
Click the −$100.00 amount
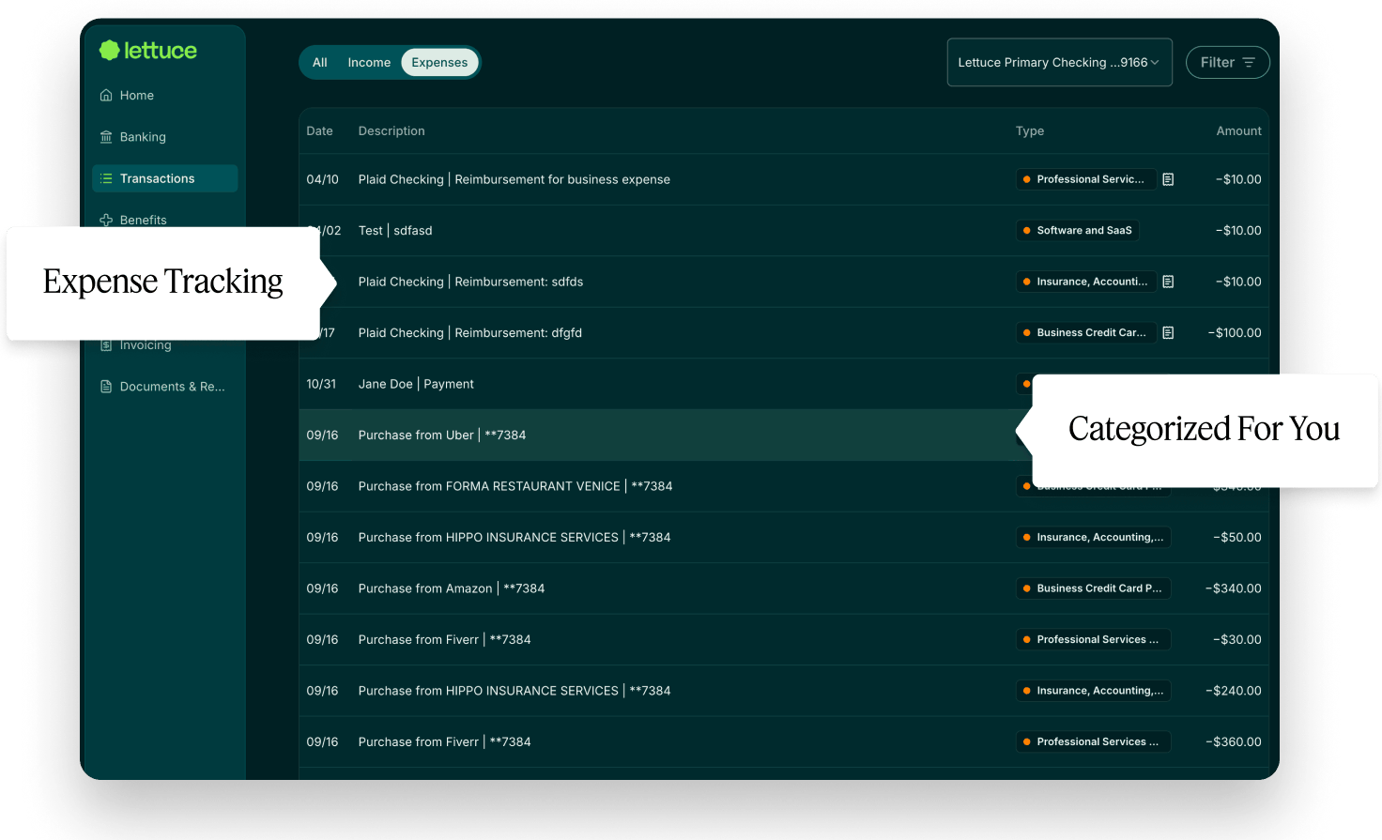point(1235,332)
